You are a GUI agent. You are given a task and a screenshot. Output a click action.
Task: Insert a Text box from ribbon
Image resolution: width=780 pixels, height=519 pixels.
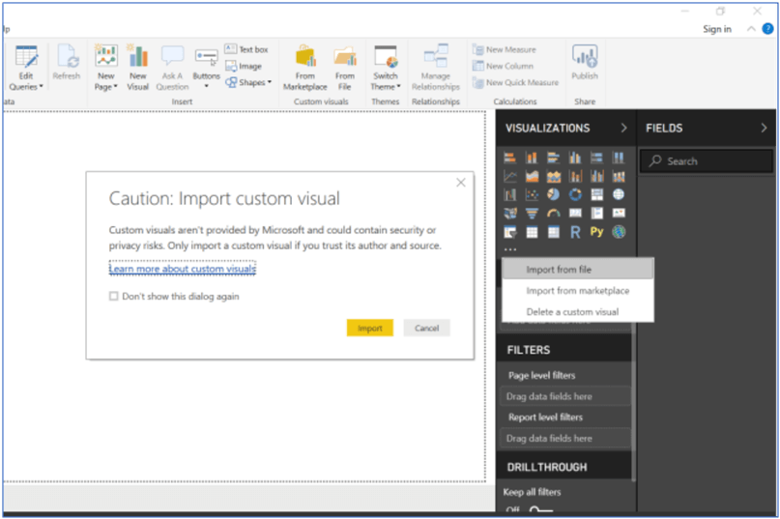point(246,49)
